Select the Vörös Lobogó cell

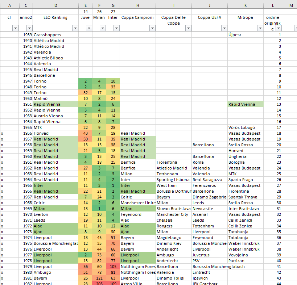click(246, 127)
